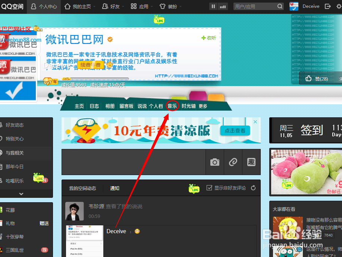Pause music with top bar pause icon

point(213,7)
